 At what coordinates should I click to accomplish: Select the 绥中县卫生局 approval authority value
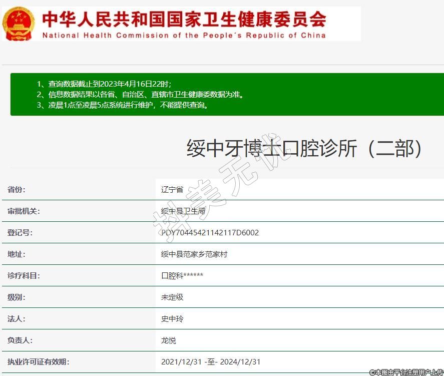[183, 211]
